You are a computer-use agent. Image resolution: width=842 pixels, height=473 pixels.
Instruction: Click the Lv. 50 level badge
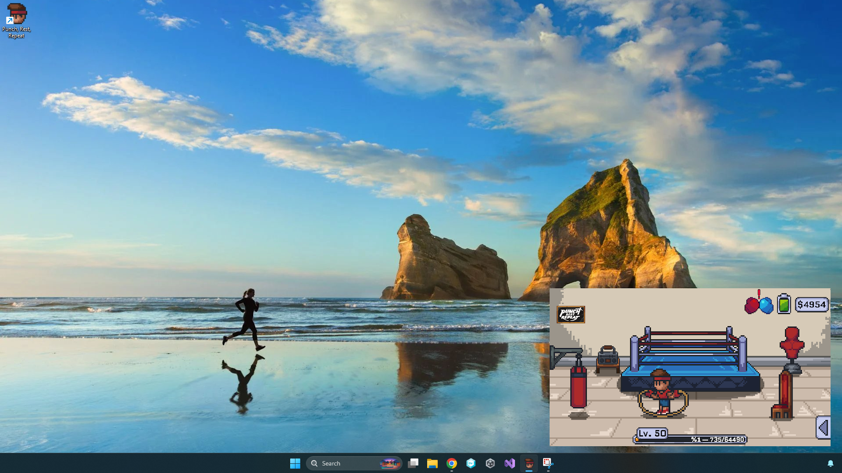coord(652,434)
